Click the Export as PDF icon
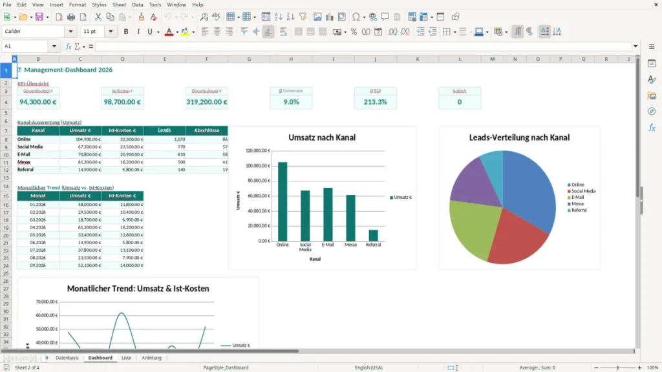 point(59,17)
